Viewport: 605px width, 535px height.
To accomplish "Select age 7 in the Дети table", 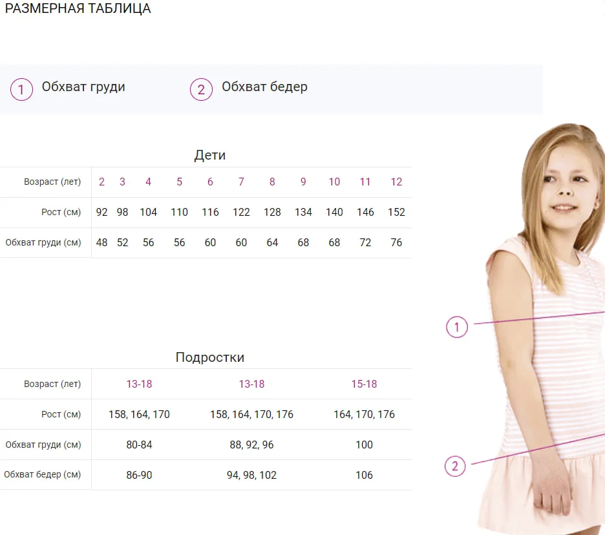I will click(241, 182).
